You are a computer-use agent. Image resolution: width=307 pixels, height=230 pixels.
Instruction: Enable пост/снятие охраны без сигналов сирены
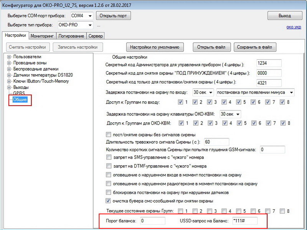(x=108, y=135)
